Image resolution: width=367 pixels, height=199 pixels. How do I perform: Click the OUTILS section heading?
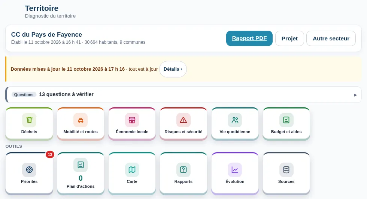point(14,146)
